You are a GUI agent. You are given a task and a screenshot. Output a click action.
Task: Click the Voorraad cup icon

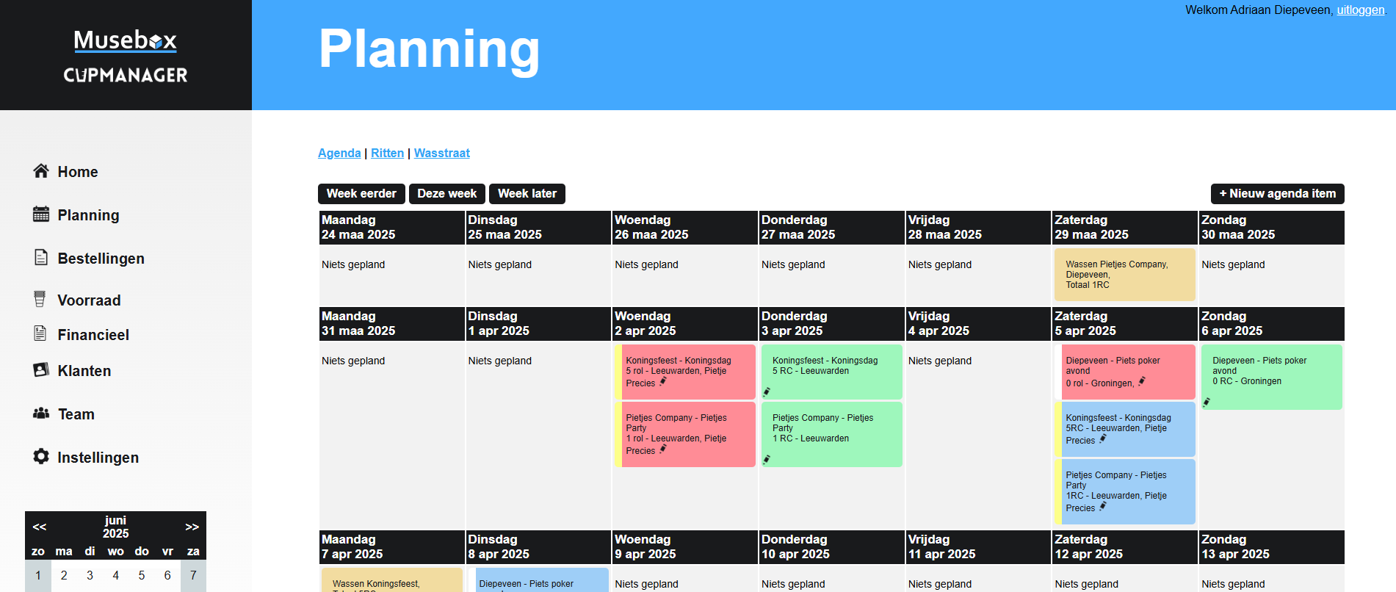coord(40,299)
